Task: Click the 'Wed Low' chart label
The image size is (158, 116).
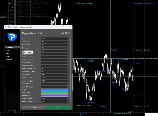Action: click(x=114, y=82)
